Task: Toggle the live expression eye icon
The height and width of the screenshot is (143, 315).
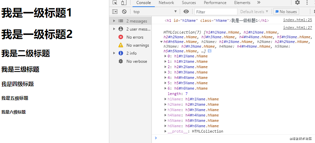Action: point(186,12)
